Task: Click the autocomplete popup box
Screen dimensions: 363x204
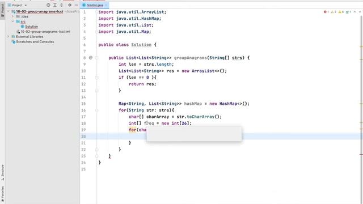Action: point(194,134)
